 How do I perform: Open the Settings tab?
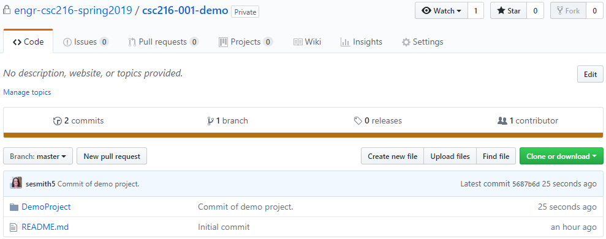point(422,42)
